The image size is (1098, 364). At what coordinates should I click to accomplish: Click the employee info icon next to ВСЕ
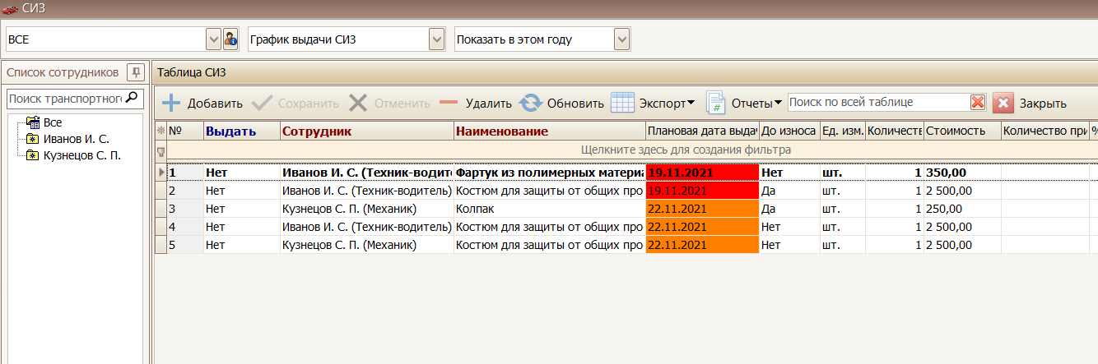[x=230, y=39]
